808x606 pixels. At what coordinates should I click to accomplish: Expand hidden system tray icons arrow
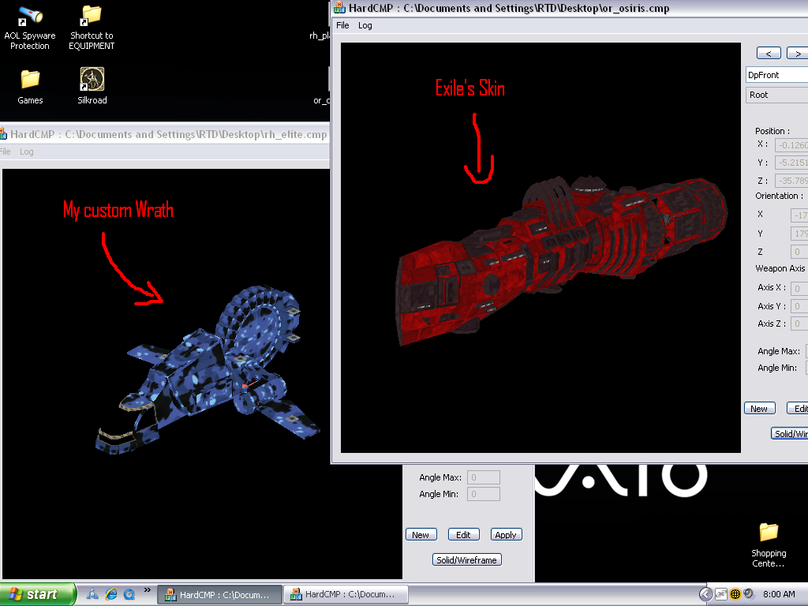click(706, 594)
